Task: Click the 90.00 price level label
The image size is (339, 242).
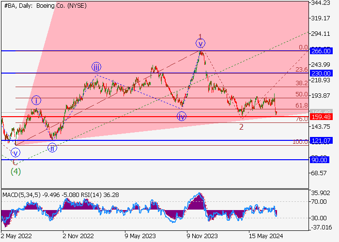Action: (x=319, y=160)
